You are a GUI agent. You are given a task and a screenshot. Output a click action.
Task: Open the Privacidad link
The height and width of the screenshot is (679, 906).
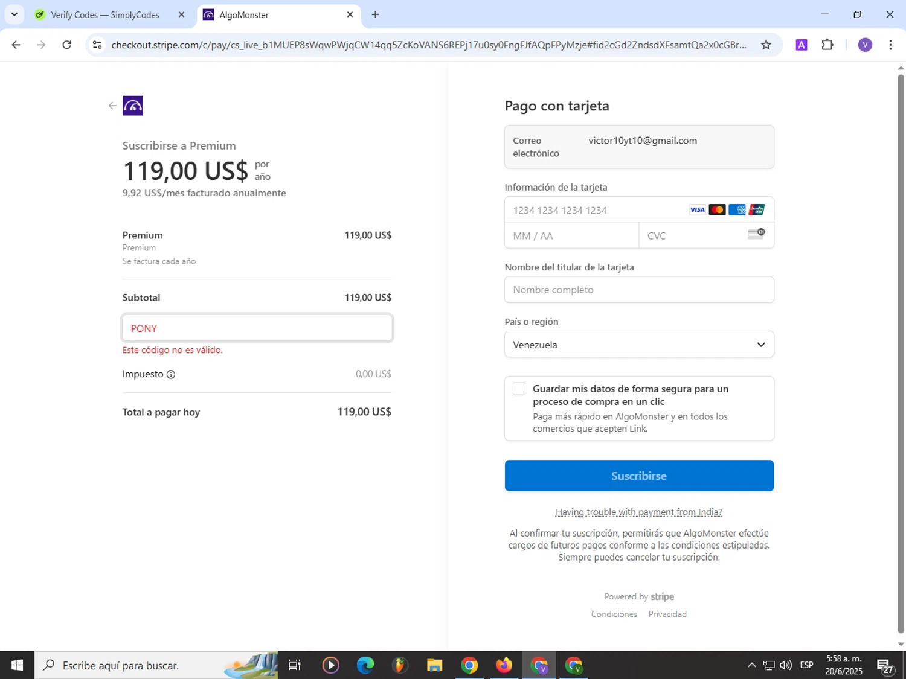tap(667, 614)
